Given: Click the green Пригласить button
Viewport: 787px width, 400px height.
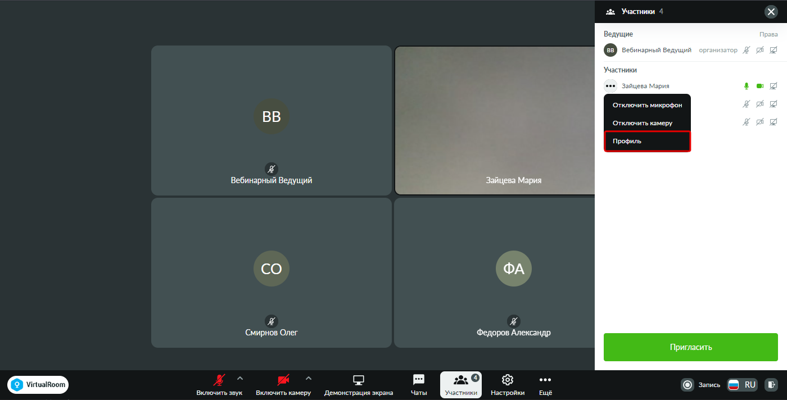Looking at the screenshot, I should [x=691, y=347].
